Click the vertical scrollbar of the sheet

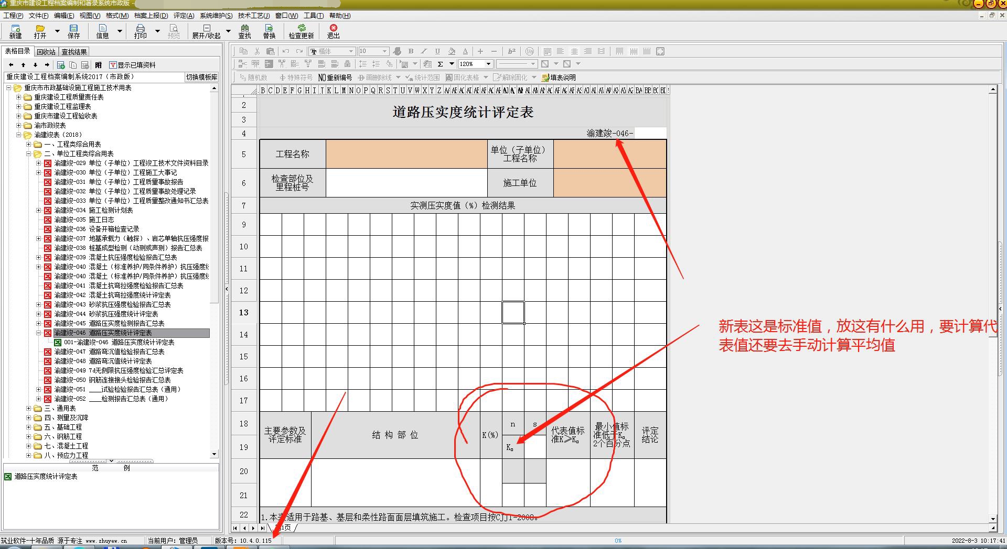[x=992, y=304]
